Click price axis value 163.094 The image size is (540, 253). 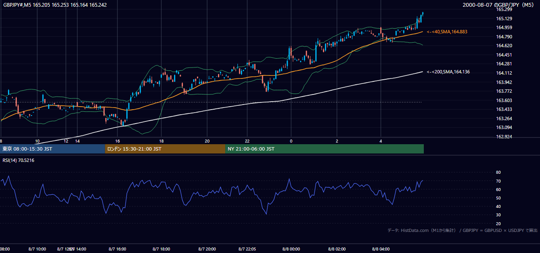pos(504,127)
